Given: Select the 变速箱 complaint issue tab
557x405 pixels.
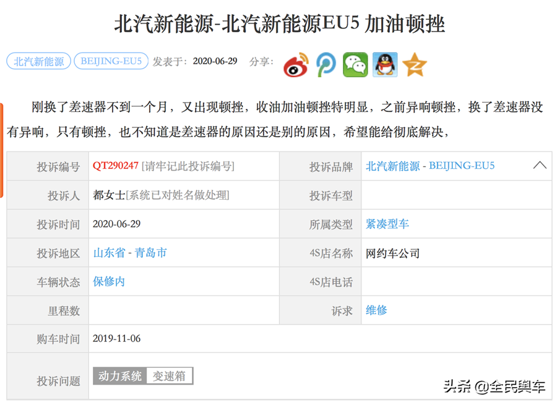Looking at the screenshot, I should 170,375.
